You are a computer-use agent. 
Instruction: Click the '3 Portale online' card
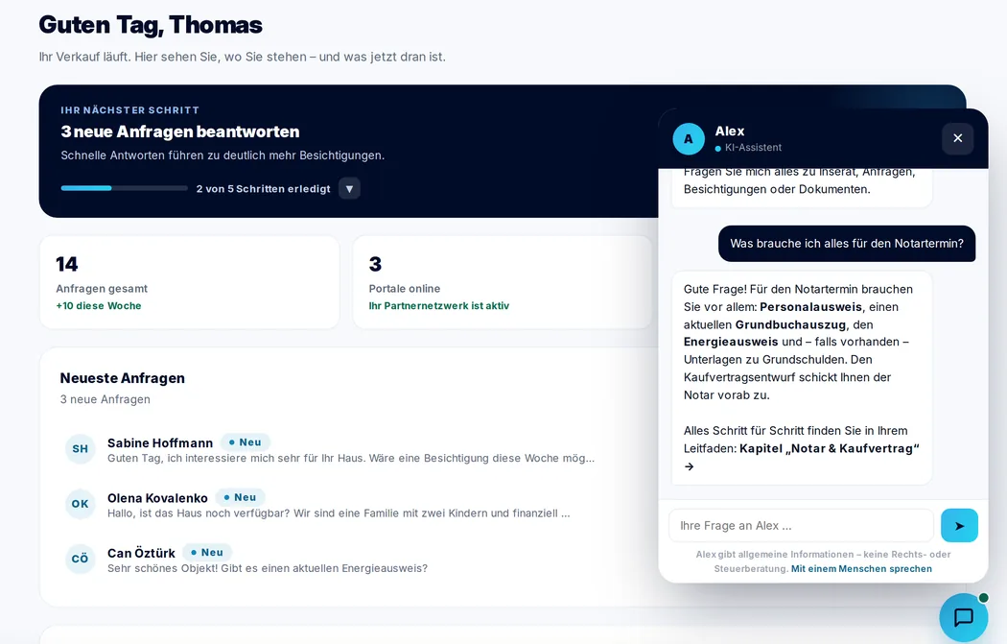point(503,282)
